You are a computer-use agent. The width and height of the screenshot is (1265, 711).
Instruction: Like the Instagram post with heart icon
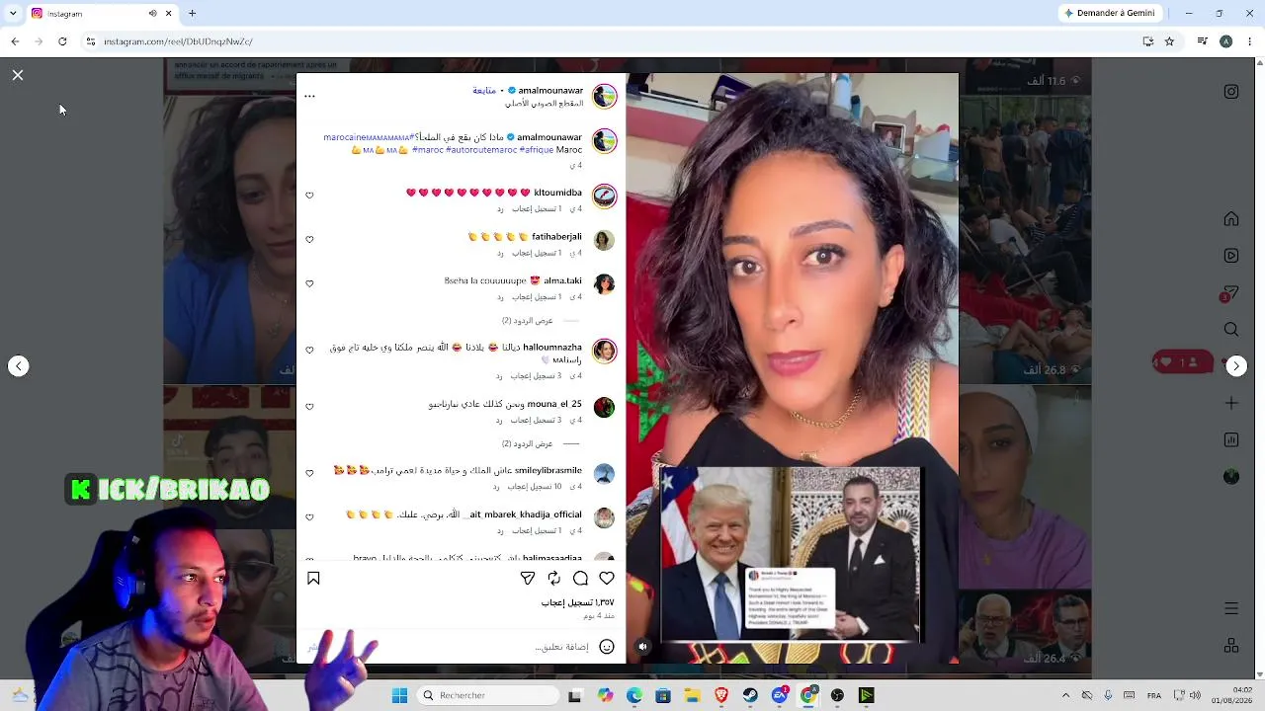(x=607, y=579)
